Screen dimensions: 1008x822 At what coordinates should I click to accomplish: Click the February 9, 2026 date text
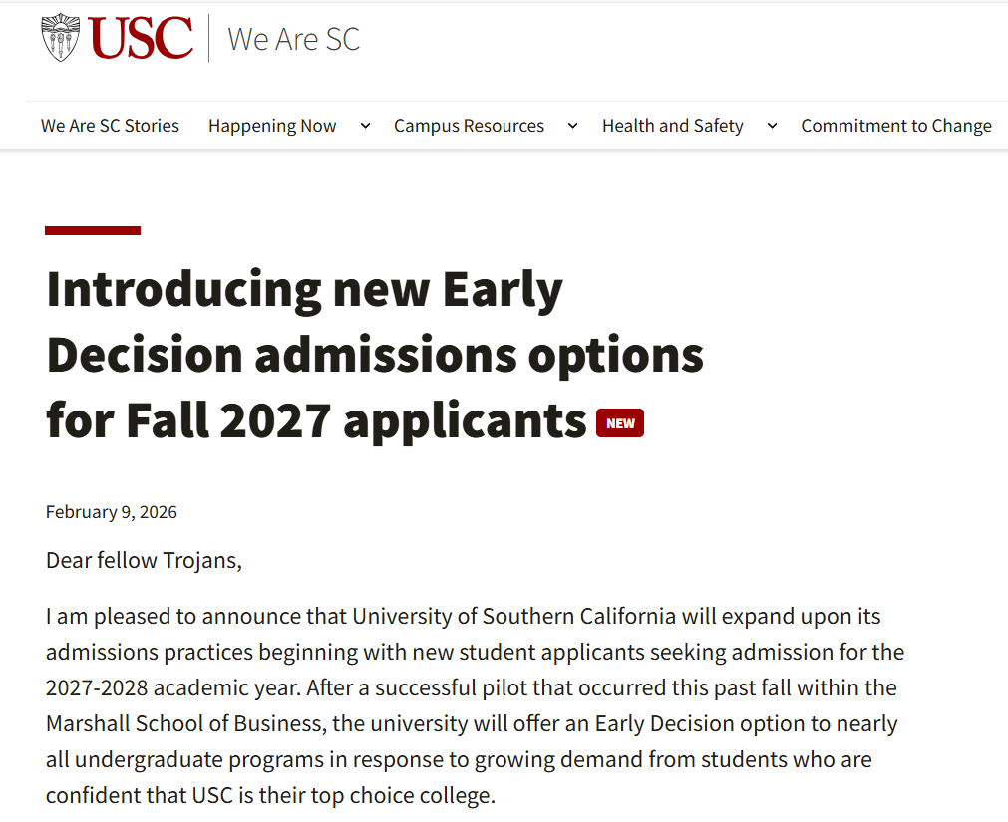click(x=111, y=511)
